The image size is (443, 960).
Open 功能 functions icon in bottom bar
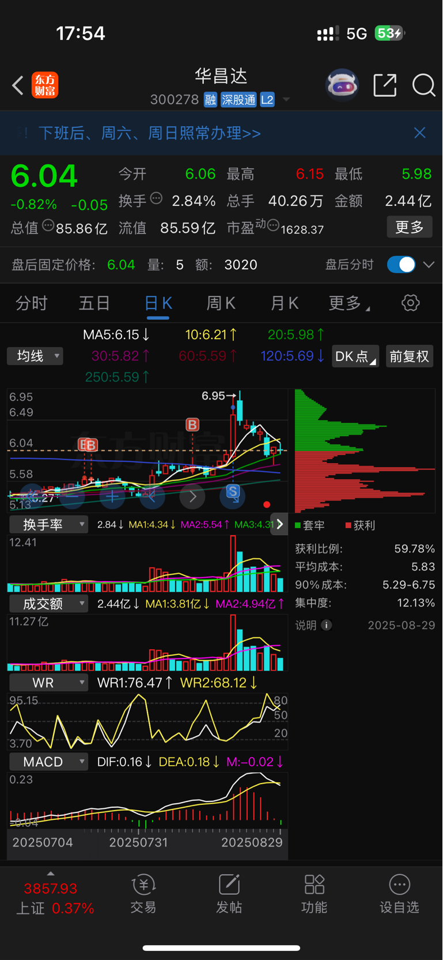(314, 894)
